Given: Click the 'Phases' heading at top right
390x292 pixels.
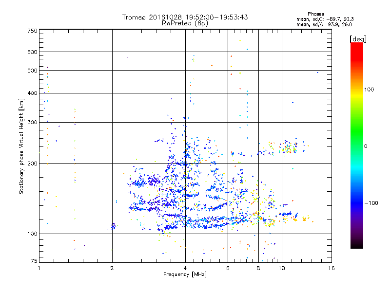Looking at the screenshot, I should (x=315, y=14).
